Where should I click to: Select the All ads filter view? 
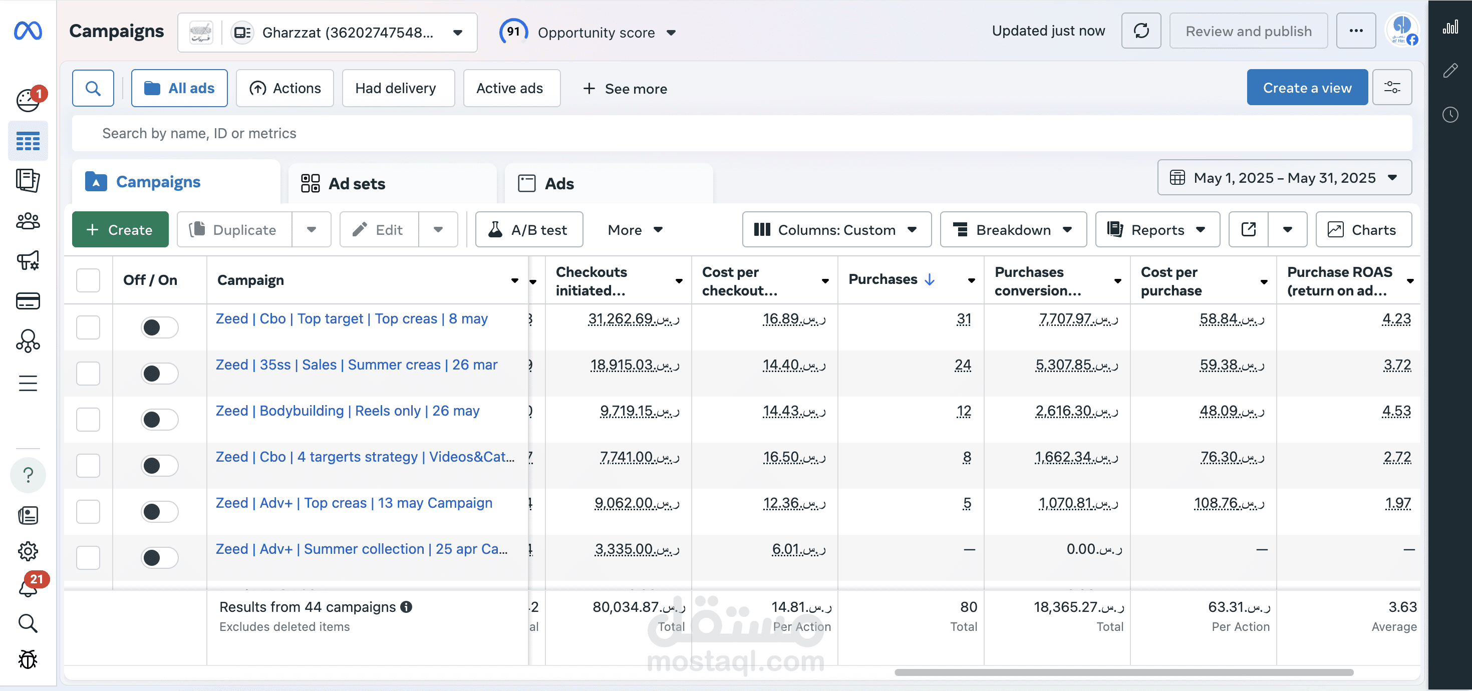(179, 88)
